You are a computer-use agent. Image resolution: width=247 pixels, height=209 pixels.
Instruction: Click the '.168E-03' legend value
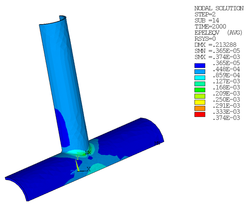(x=226, y=87)
